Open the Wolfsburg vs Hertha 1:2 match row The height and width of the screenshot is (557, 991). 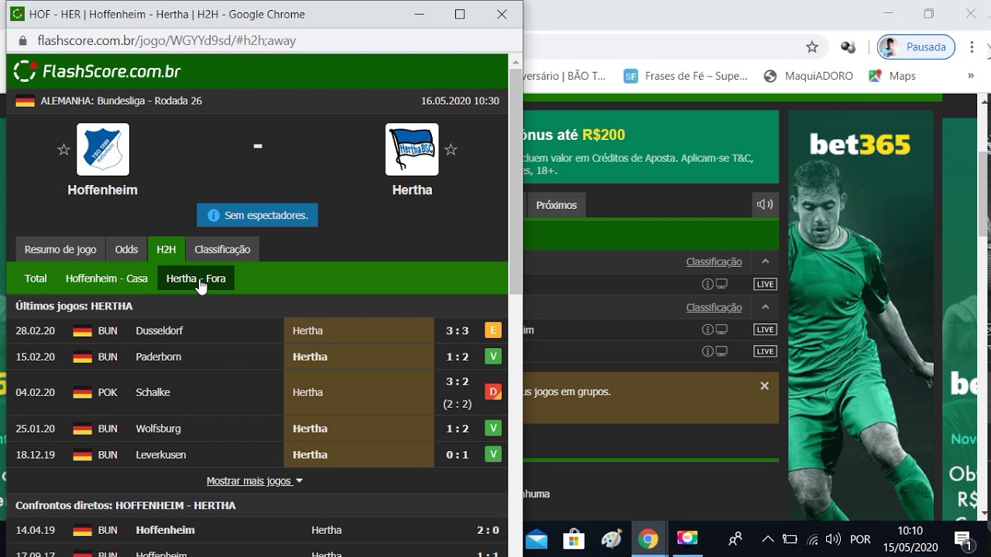click(257, 429)
